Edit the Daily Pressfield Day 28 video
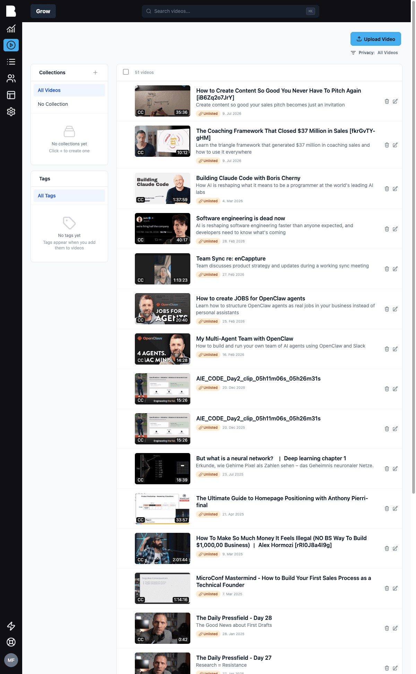 pyautogui.click(x=395, y=628)
